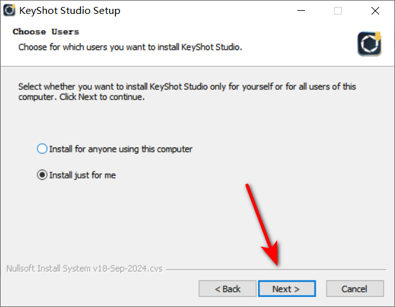Click the "KeyShot Studio Setup" title bar text
This screenshot has height=307, width=395.
tap(70, 11)
